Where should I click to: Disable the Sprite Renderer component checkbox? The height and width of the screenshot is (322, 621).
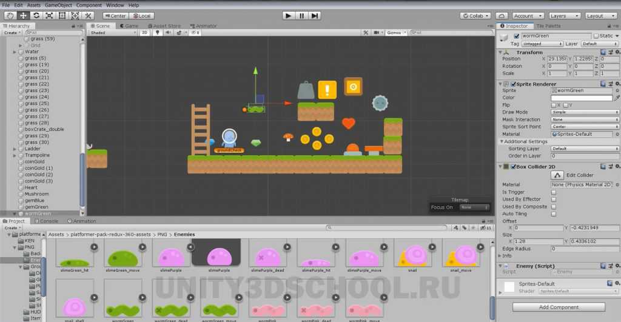513,84
